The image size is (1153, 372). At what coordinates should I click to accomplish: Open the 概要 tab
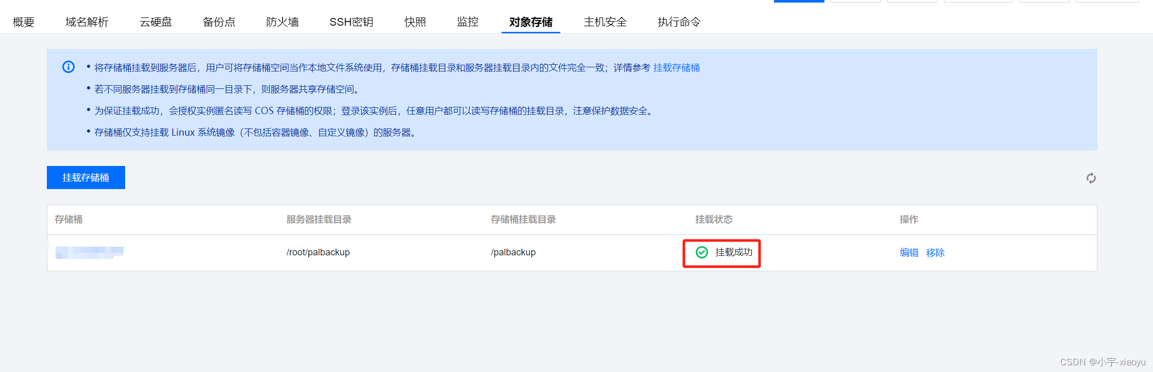[24, 22]
